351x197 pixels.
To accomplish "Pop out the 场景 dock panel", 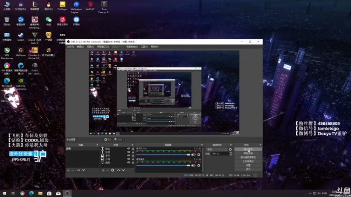I will [x=97, y=145].
